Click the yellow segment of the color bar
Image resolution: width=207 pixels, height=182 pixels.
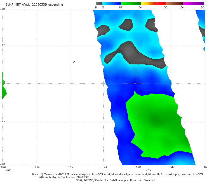tap(145, 3)
